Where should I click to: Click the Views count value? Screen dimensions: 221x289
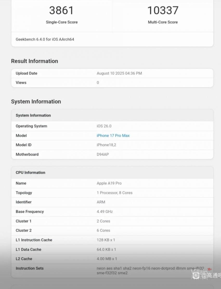click(x=98, y=83)
